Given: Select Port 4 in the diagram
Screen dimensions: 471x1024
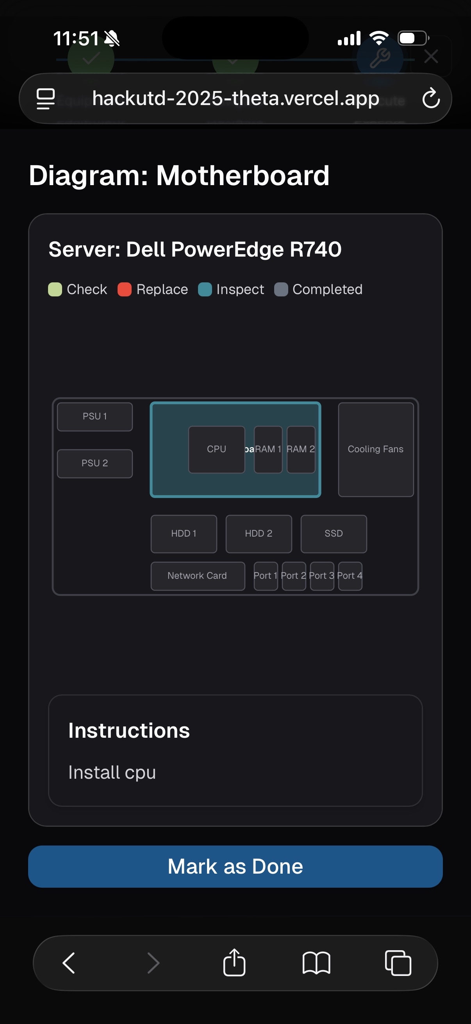Looking at the screenshot, I should coord(350,576).
